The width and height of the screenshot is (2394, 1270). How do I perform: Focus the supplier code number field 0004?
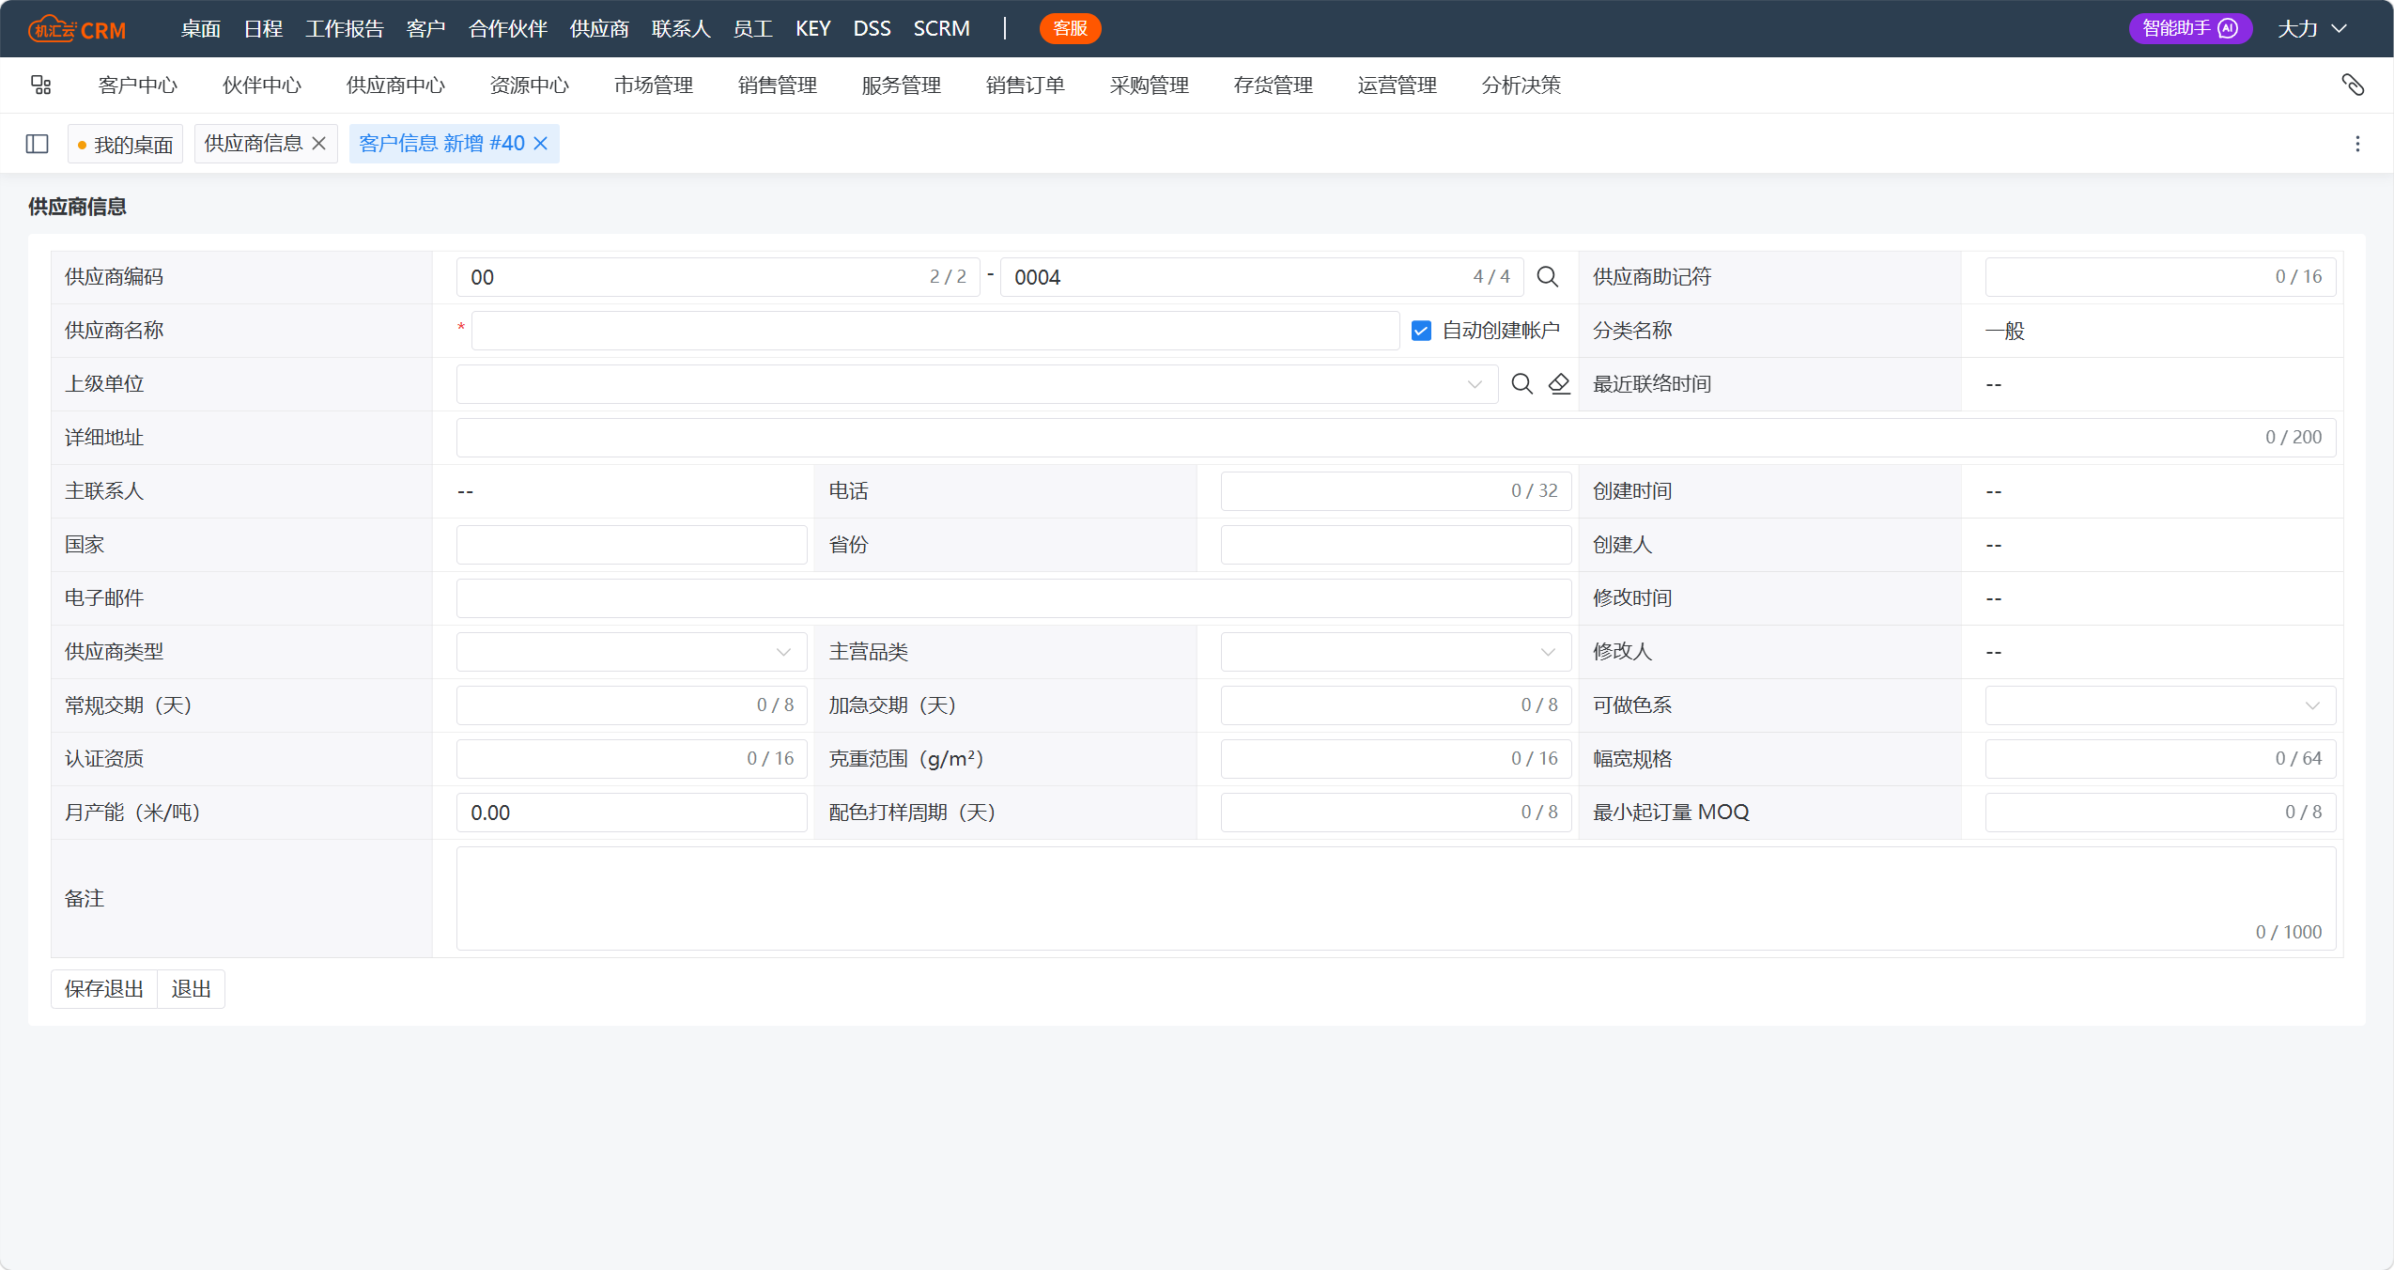pyautogui.click(x=1262, y=277)
